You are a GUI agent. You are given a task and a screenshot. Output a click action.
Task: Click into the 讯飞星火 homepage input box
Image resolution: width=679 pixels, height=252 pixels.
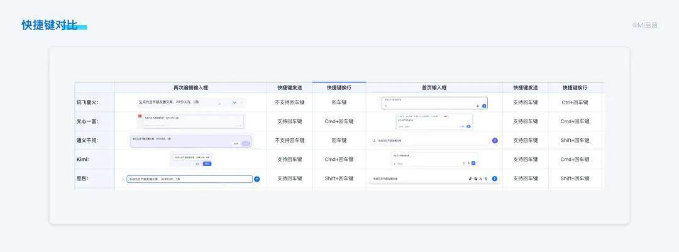434,102
